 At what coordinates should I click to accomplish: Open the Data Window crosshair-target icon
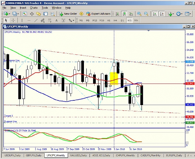[32, 14]
